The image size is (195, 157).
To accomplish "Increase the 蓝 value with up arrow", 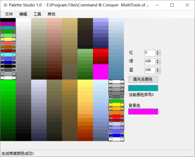I will coord(158,69).
